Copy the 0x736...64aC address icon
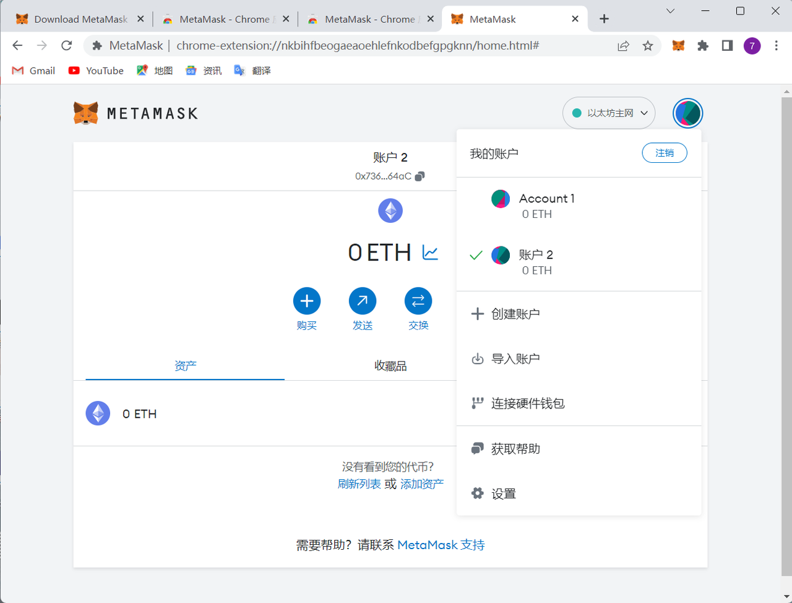 [420, 176]
